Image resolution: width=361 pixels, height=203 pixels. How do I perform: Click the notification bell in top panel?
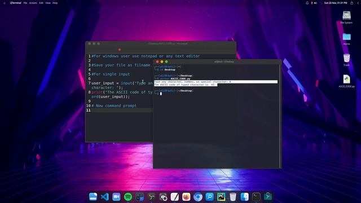[x=307, y=3]
